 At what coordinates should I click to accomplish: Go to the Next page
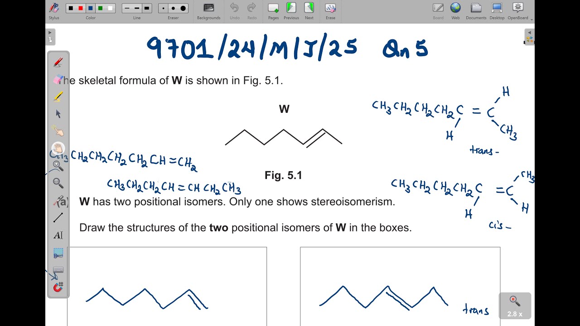click(x=309, y=11)
